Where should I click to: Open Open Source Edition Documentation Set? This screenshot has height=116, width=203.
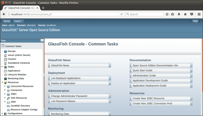(x=161, y=65)
